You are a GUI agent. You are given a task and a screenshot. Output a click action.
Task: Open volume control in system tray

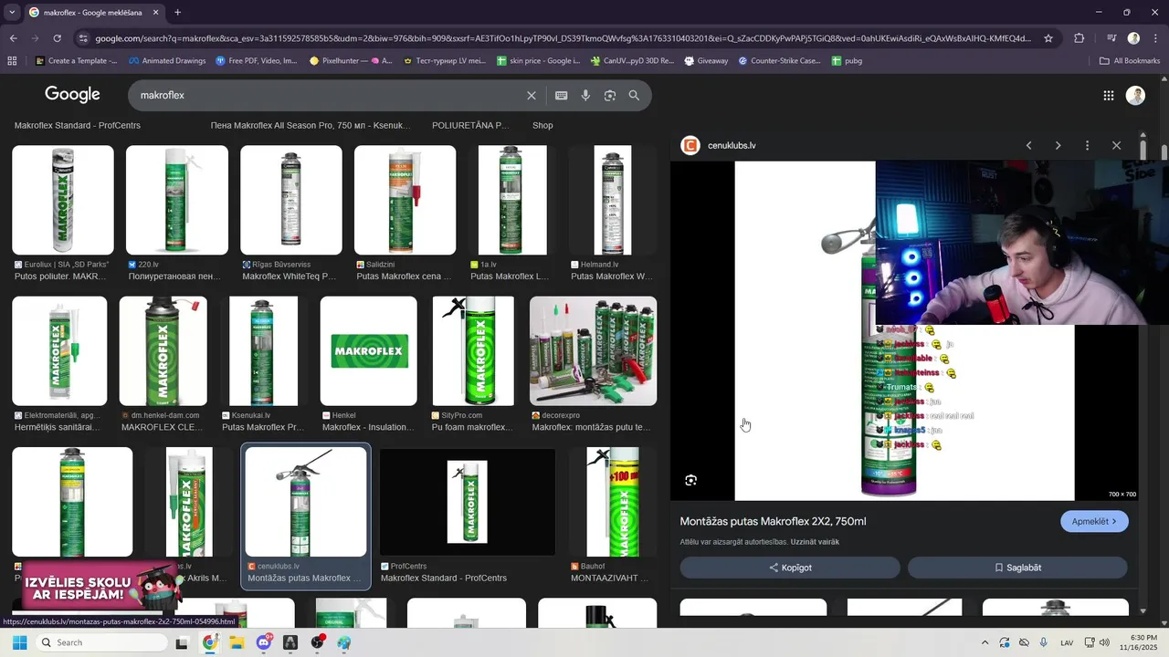point(1104,642)
